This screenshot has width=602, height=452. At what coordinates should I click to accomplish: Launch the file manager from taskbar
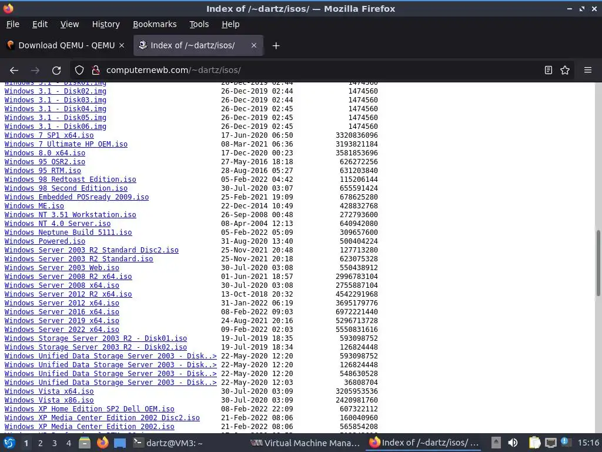[85, 443]
